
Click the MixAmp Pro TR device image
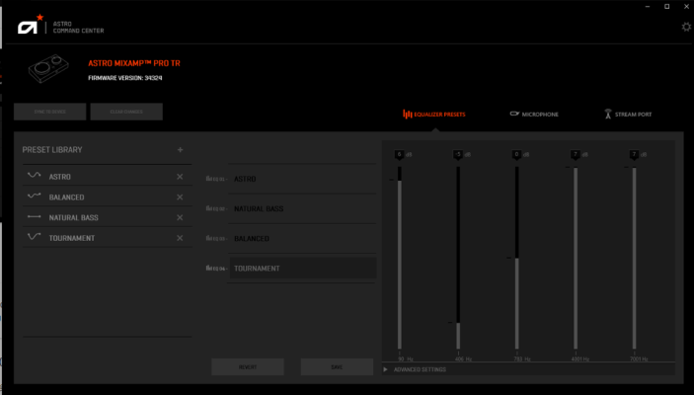(48, 68)
